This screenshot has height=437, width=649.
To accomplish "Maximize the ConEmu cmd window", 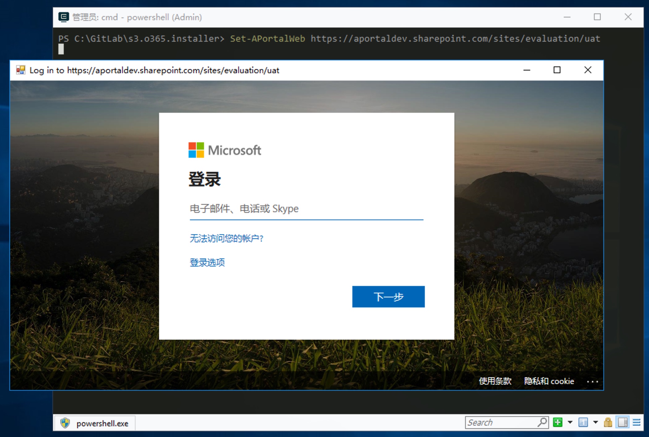I will (x=597, y=17).
